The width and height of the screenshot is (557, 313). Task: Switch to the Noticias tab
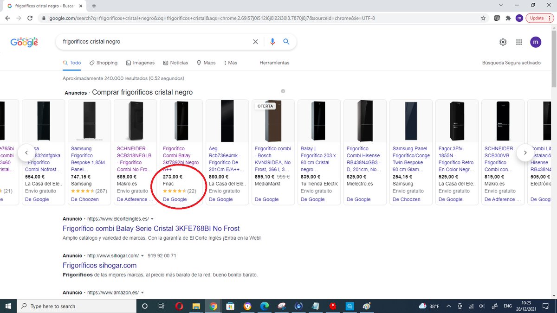click(175, 63)
